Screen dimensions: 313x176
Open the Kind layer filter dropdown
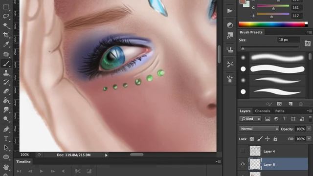point(250,119)
